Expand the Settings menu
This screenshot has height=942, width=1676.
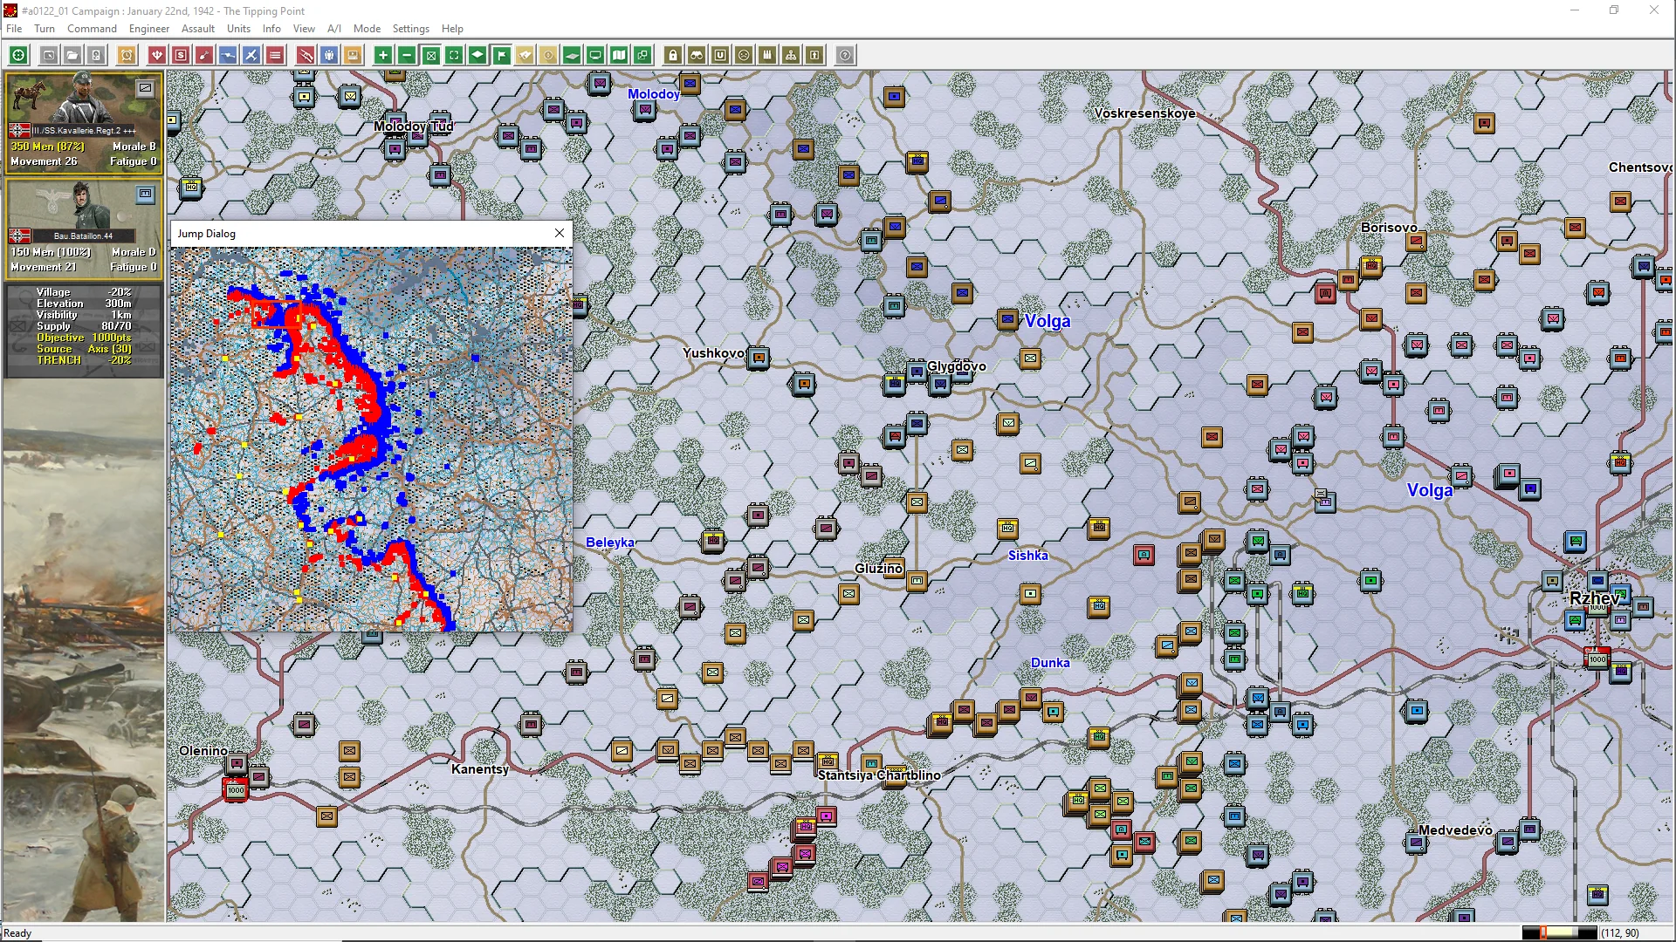pyautogui.click(x=410, y=29)
